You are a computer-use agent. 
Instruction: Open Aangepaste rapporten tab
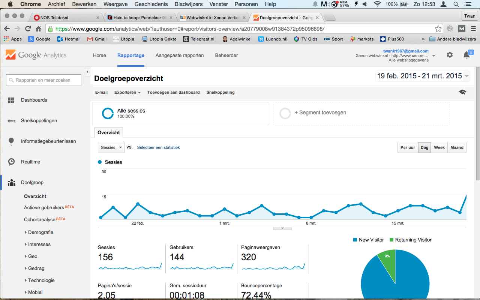(180, 55)
